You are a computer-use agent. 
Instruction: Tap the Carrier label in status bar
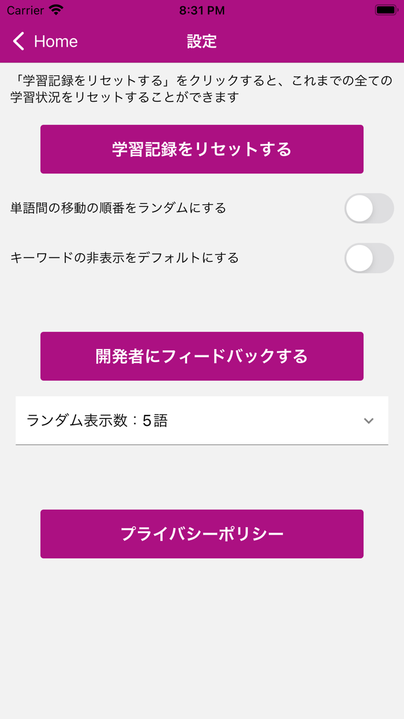tap(25, 10)
